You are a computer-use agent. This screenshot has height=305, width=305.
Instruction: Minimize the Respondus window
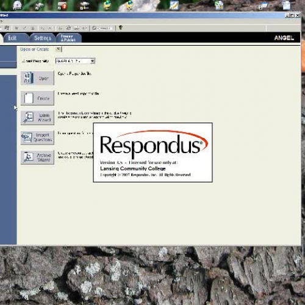coord(287,15)
